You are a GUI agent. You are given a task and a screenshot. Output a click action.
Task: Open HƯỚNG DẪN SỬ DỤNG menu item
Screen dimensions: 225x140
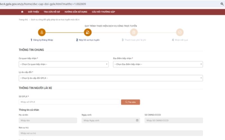click(76, 12)
